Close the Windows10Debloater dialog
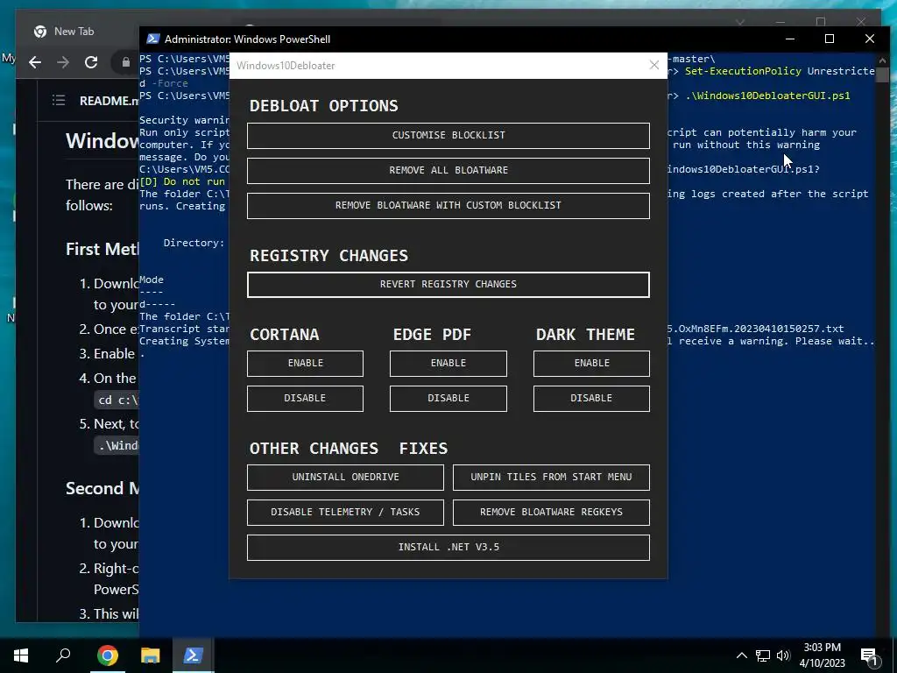The width and height of the screenshot is (897, 673). pyautogui.click(x=653, y=65)
